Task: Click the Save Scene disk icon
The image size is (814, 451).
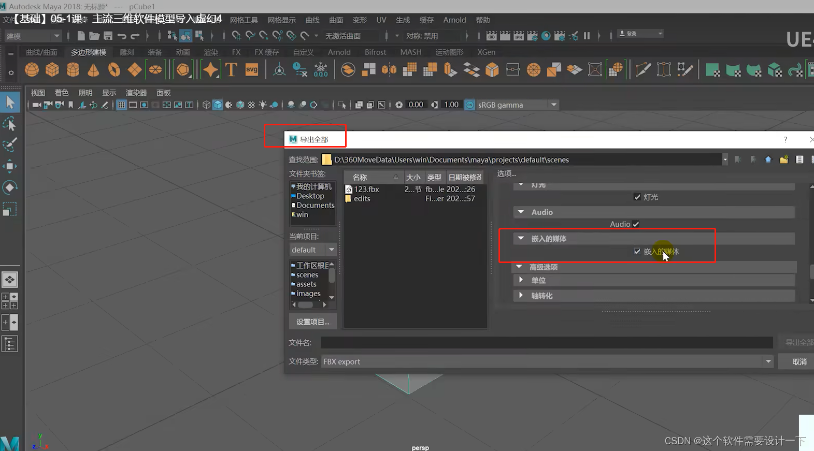Action: pos(108,36)
